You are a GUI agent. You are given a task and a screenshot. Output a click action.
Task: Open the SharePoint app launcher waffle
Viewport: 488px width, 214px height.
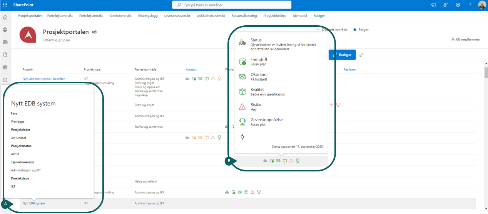(x=5, y=5)
